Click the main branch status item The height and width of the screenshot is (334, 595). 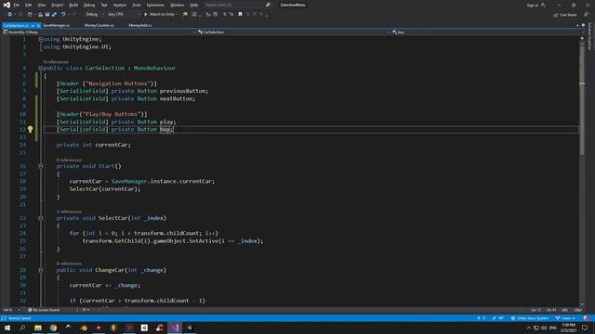(565, 318)
